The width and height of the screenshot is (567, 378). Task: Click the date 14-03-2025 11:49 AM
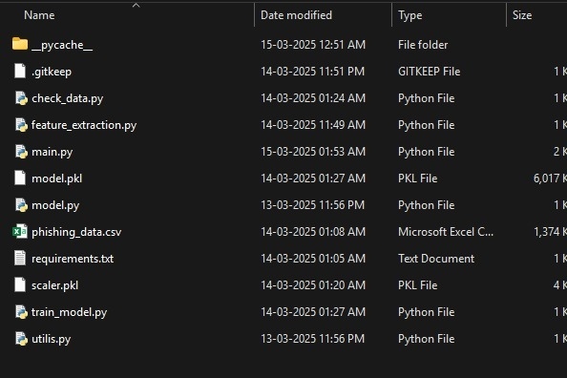pyautogui.click(x=313, y=125)
